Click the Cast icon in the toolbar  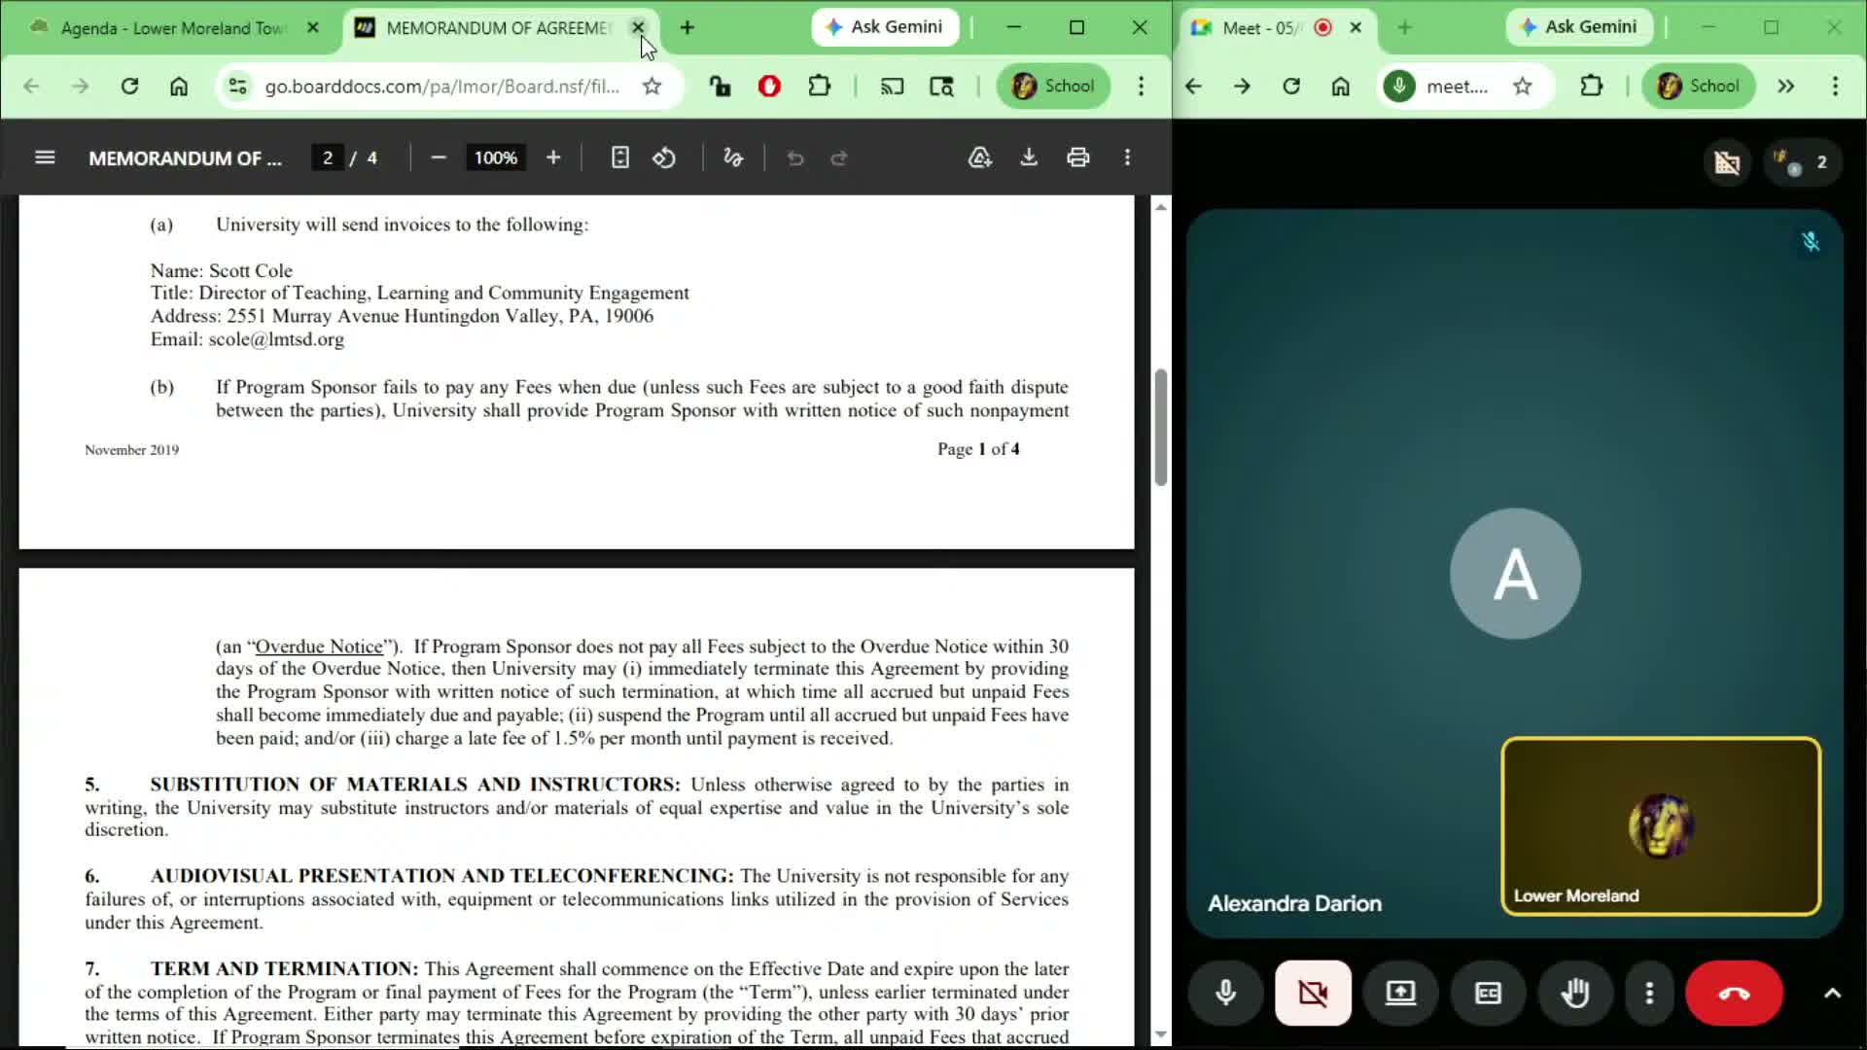pyautogui.click(x=892, y=87)
